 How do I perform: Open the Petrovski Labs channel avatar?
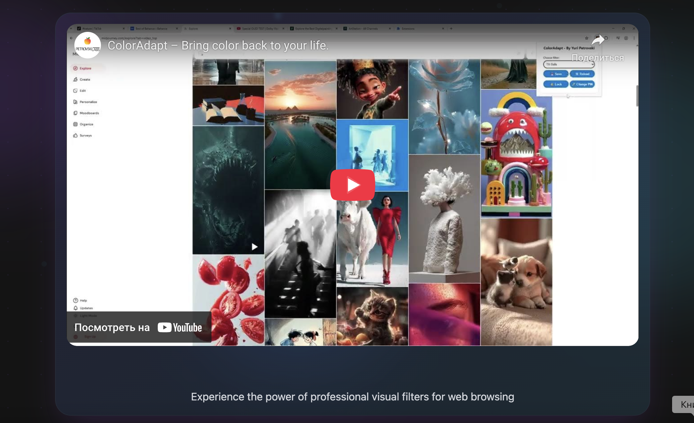(87, 45)
